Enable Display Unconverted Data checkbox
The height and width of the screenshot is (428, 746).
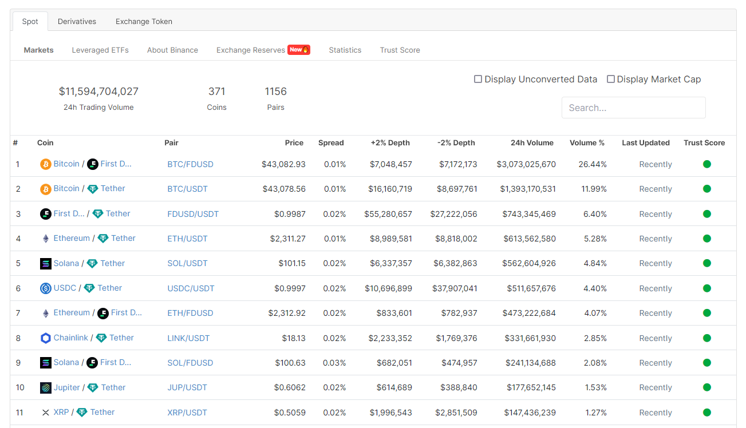(x=478, y=79)
